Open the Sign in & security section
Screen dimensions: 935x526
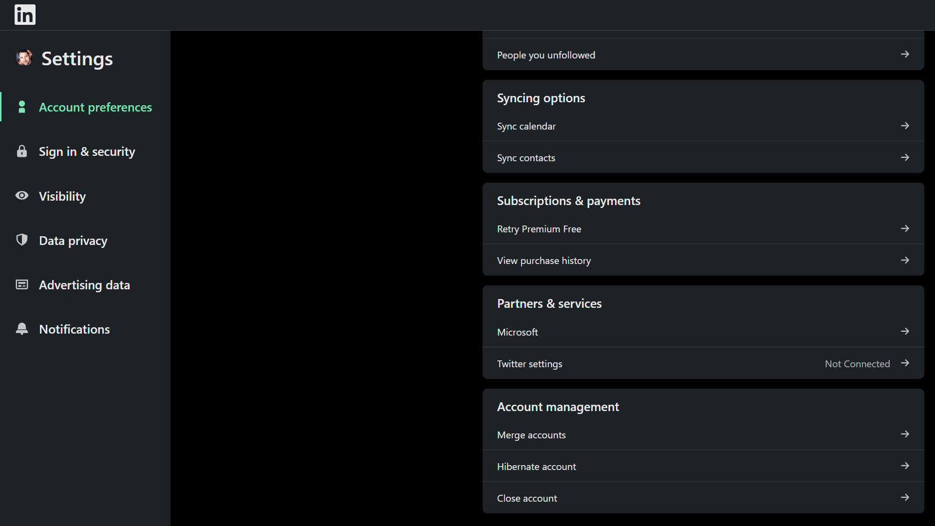tap(87, 152)
